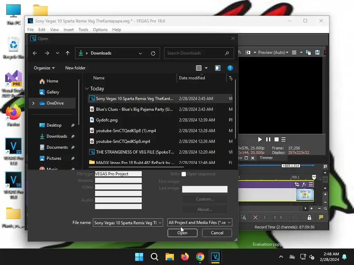Select the timeline zoom magnifier tool
Image resolution: width=354 pixels, height=265 pixels.
tap(325, 208)
